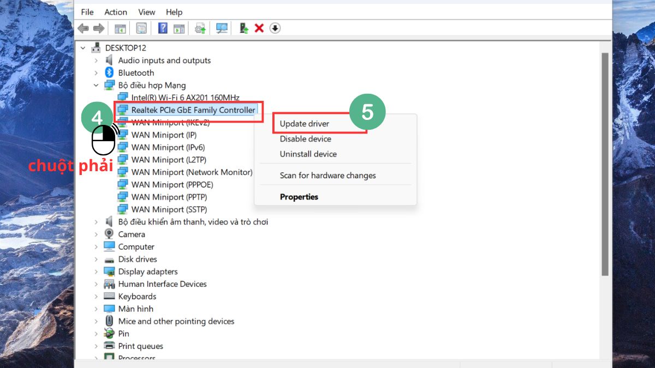Image resolution: width=655 pixels, height=368 pixels.
Task: Click the computer tower with green arrow icon
Action: 244,28
